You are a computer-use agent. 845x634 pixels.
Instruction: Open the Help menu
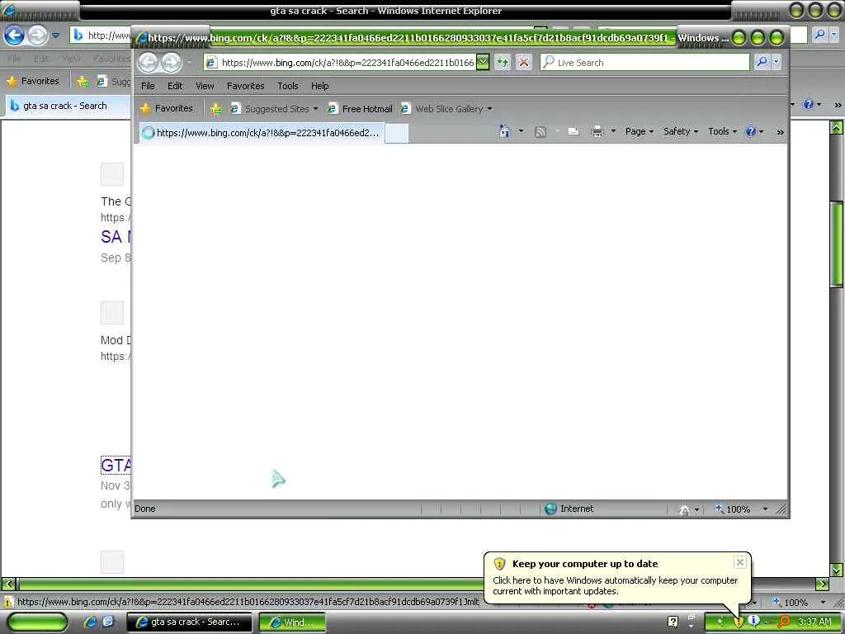click(319, 86)
